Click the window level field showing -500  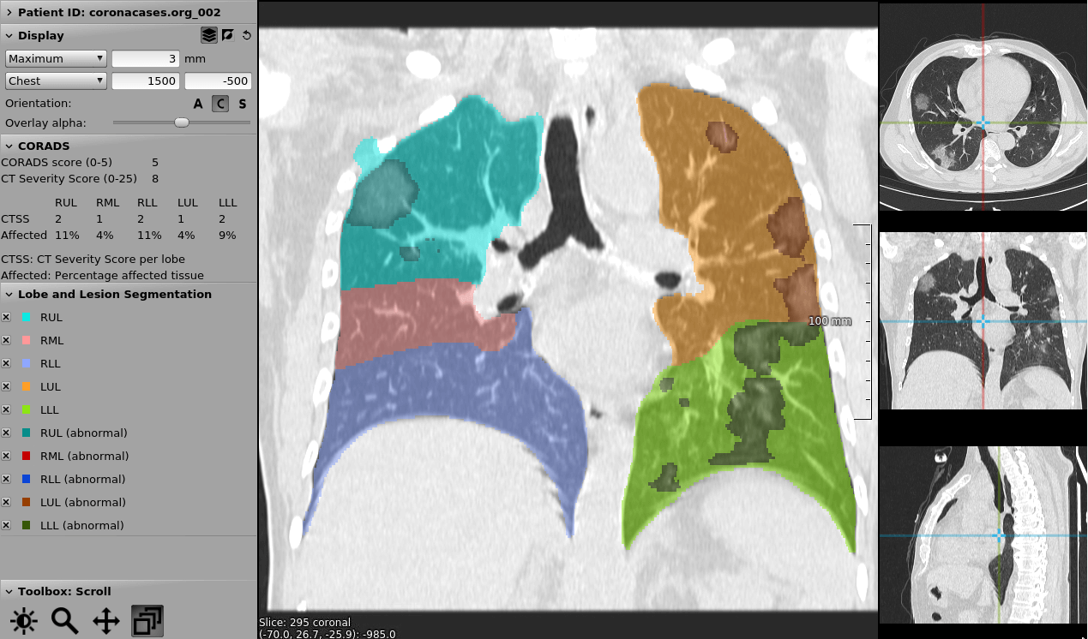(x=218, y=81)
